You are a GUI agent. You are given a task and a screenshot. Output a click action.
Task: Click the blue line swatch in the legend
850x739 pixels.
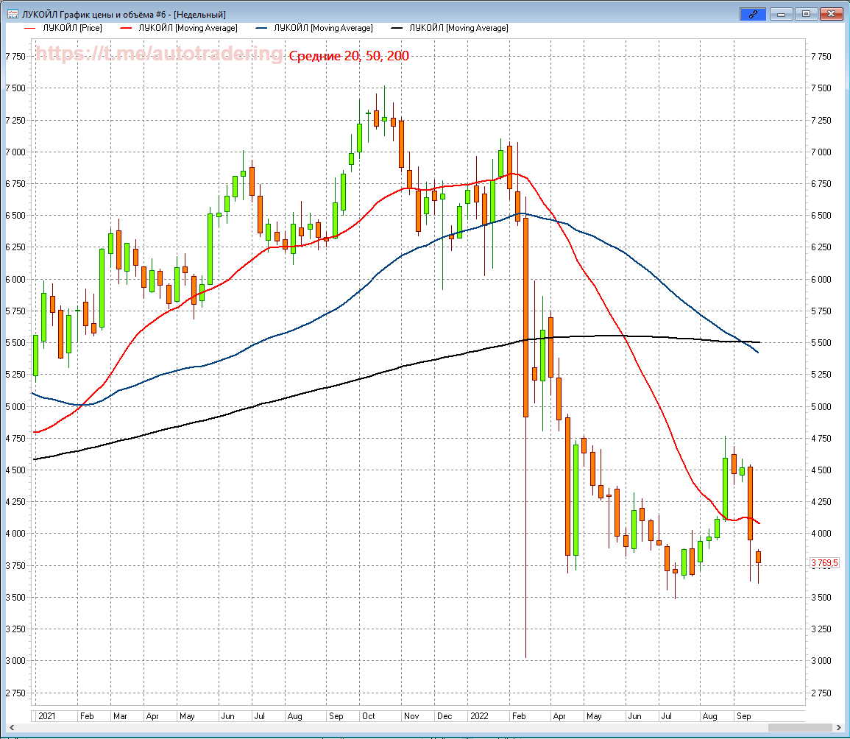[x=263, y=28]
